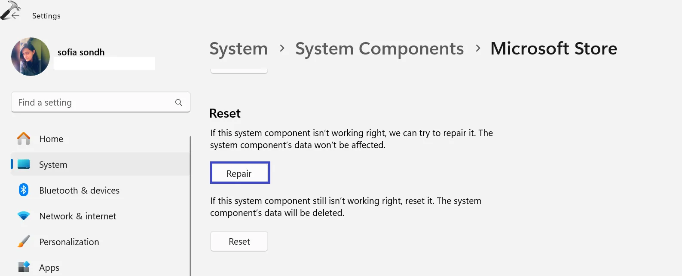Click the Network wifi icon
The width and height of the screenshot is (682, 276).
(x=24, y=216)
